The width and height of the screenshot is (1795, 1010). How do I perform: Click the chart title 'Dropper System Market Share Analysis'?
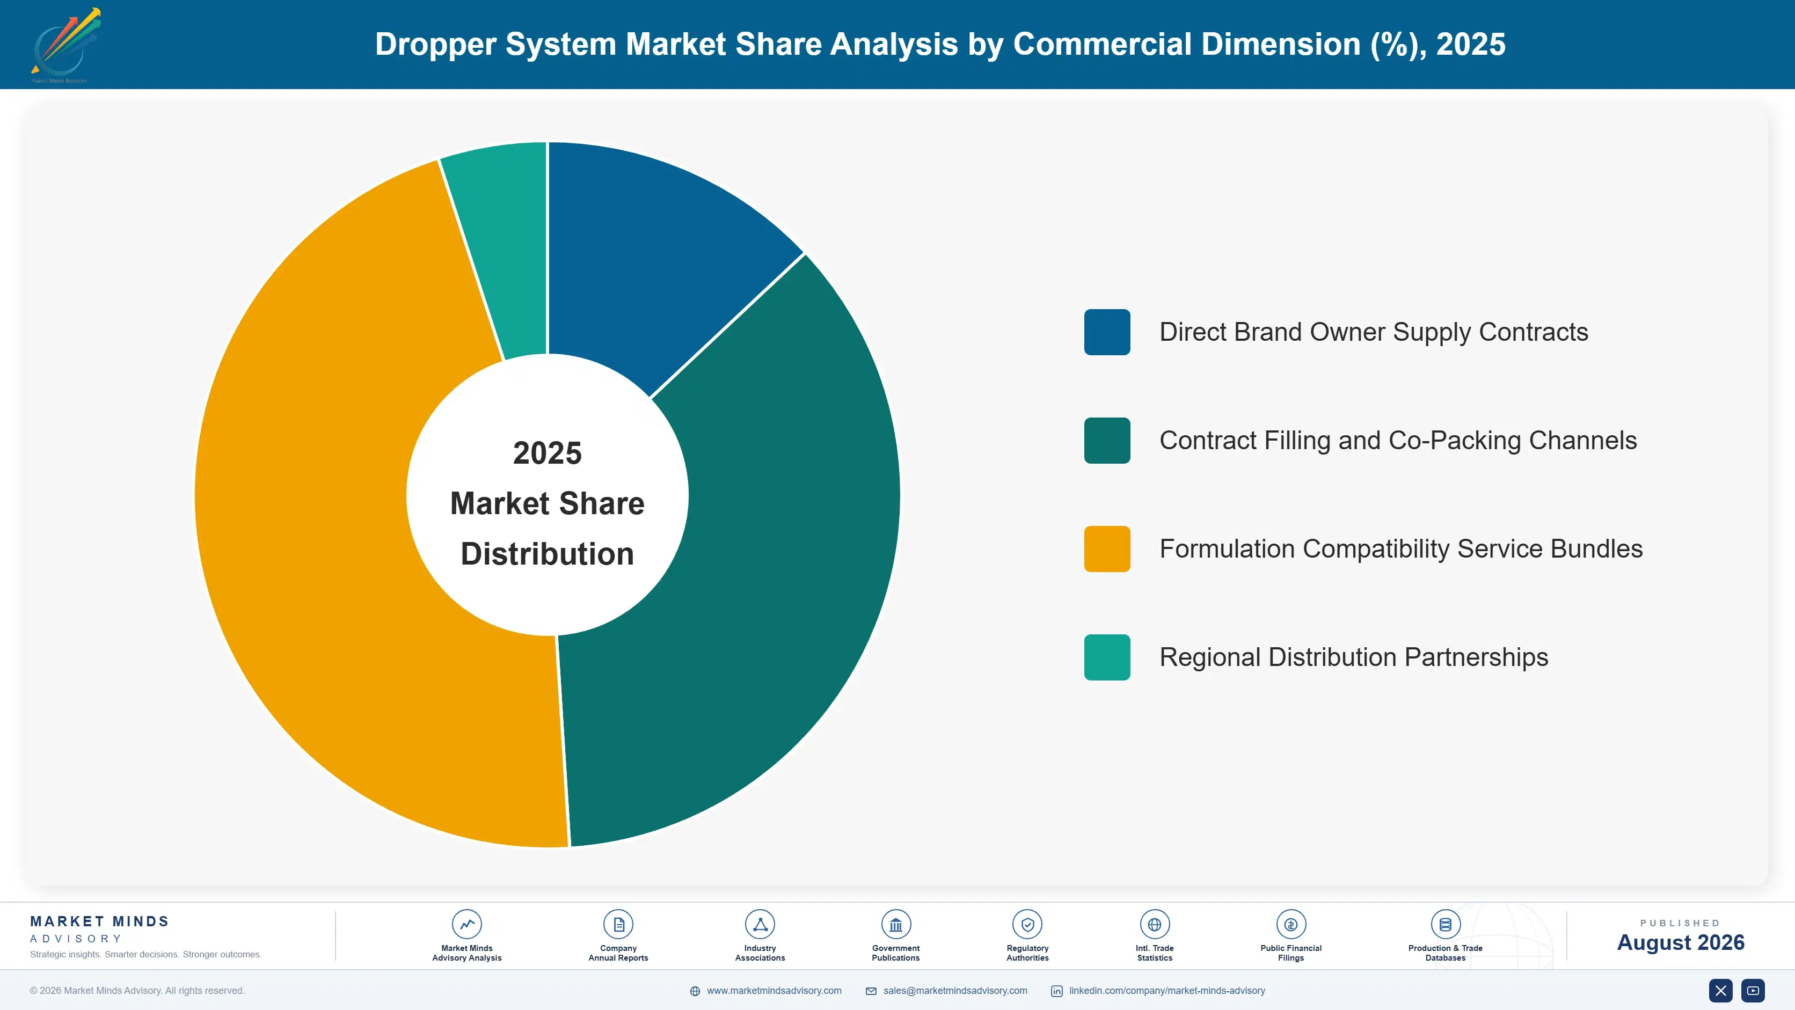pyautogui.click(x=940, y=44)
